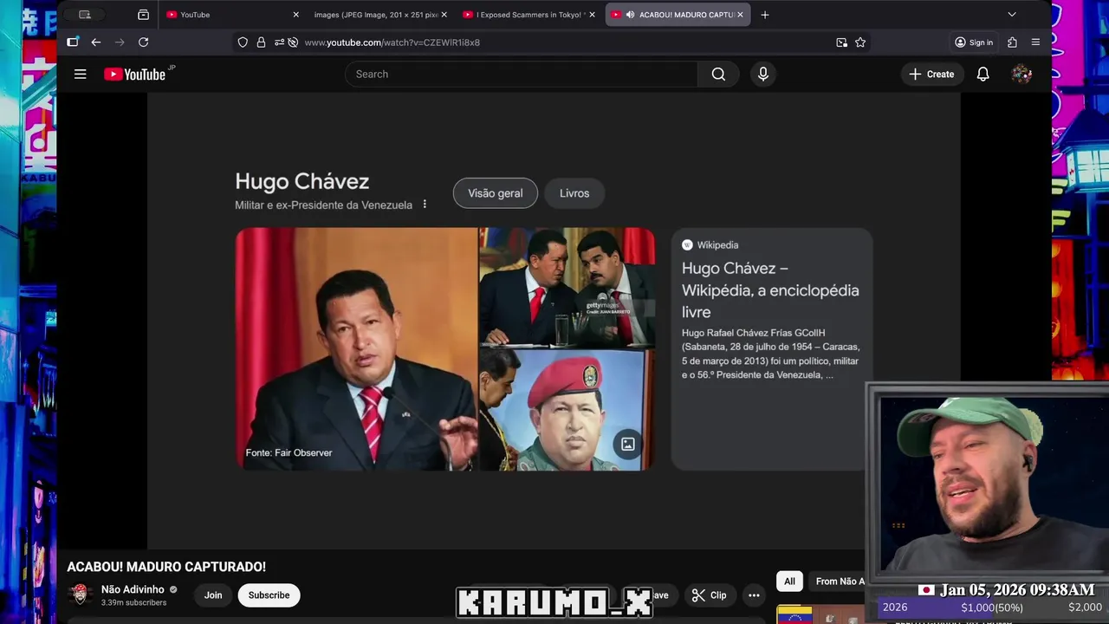The image size is (1109, 624).
Task: Click the browser Sign in button
Action: [974, 42]
